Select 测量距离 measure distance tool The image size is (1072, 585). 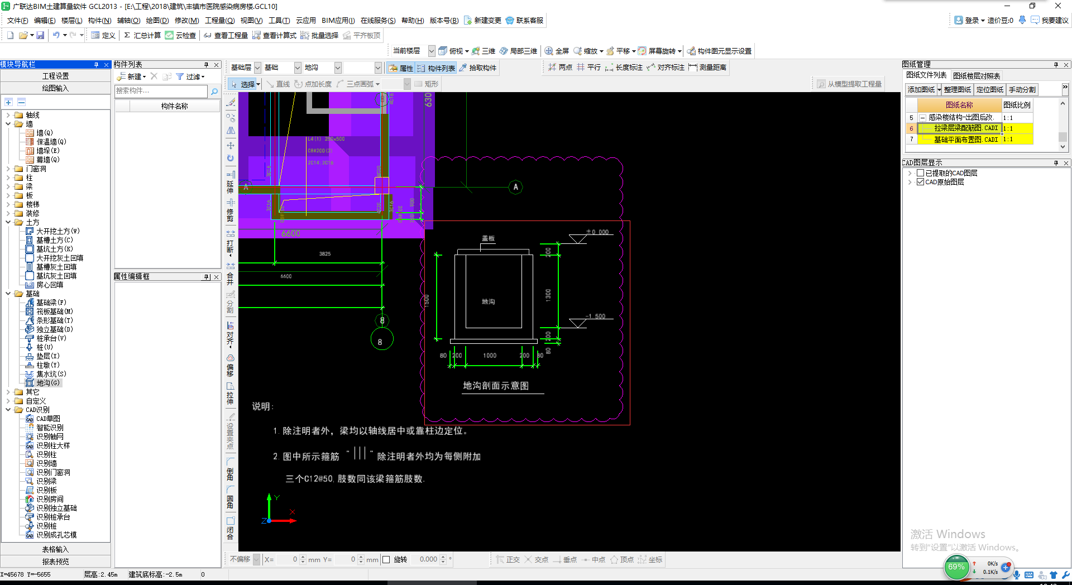(707, 67)
